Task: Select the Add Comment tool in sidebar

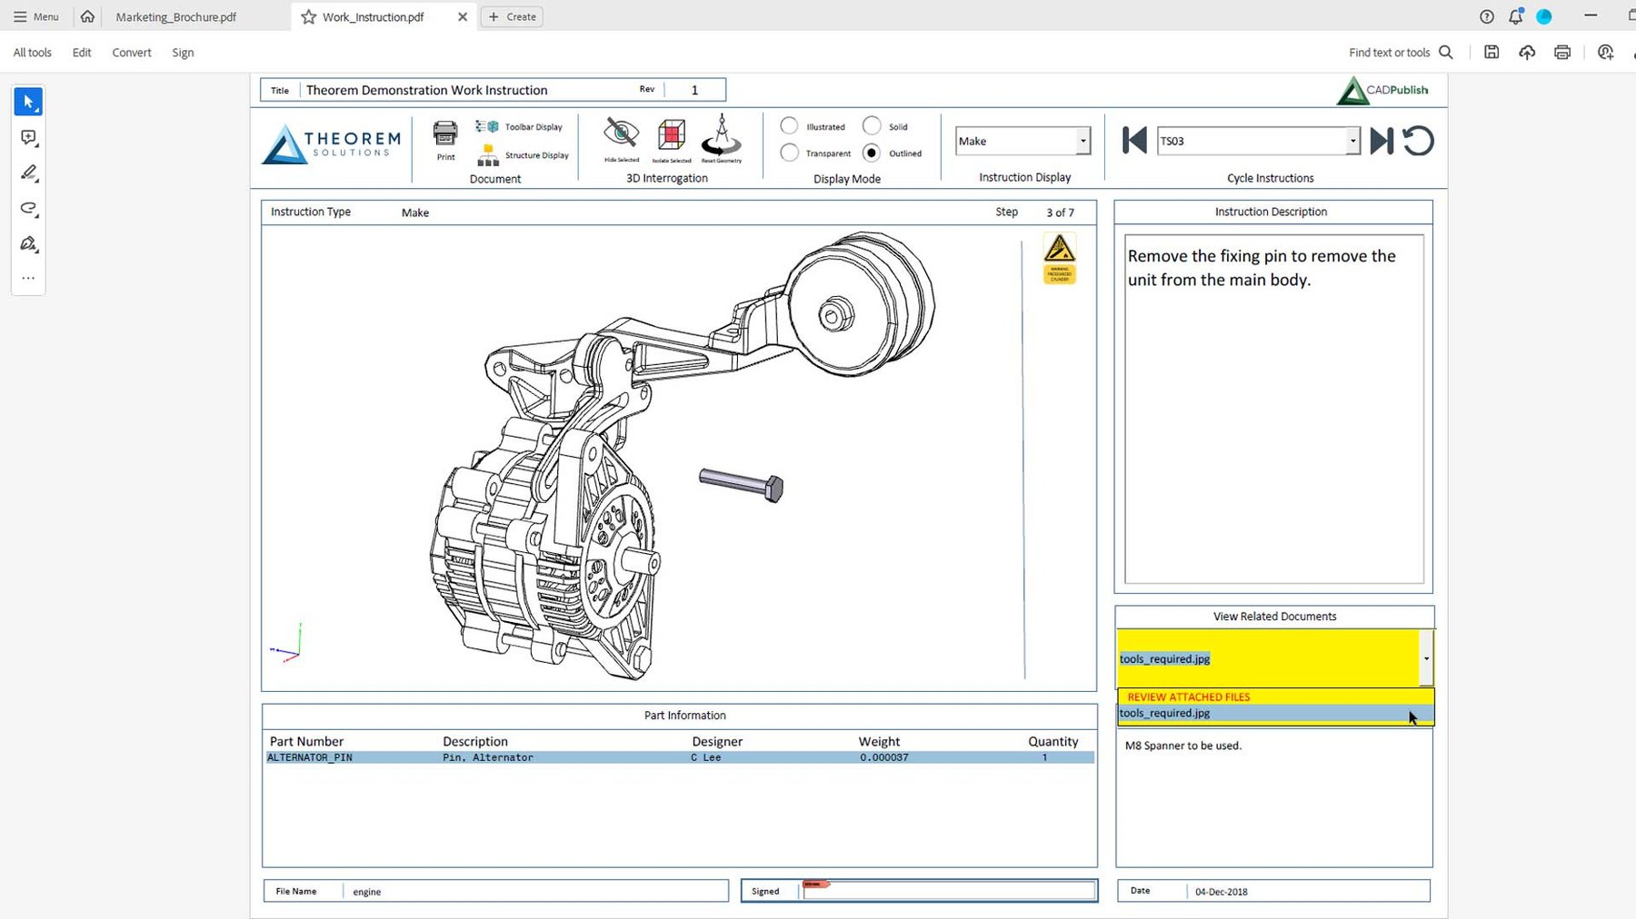Action: pos(28,137)
